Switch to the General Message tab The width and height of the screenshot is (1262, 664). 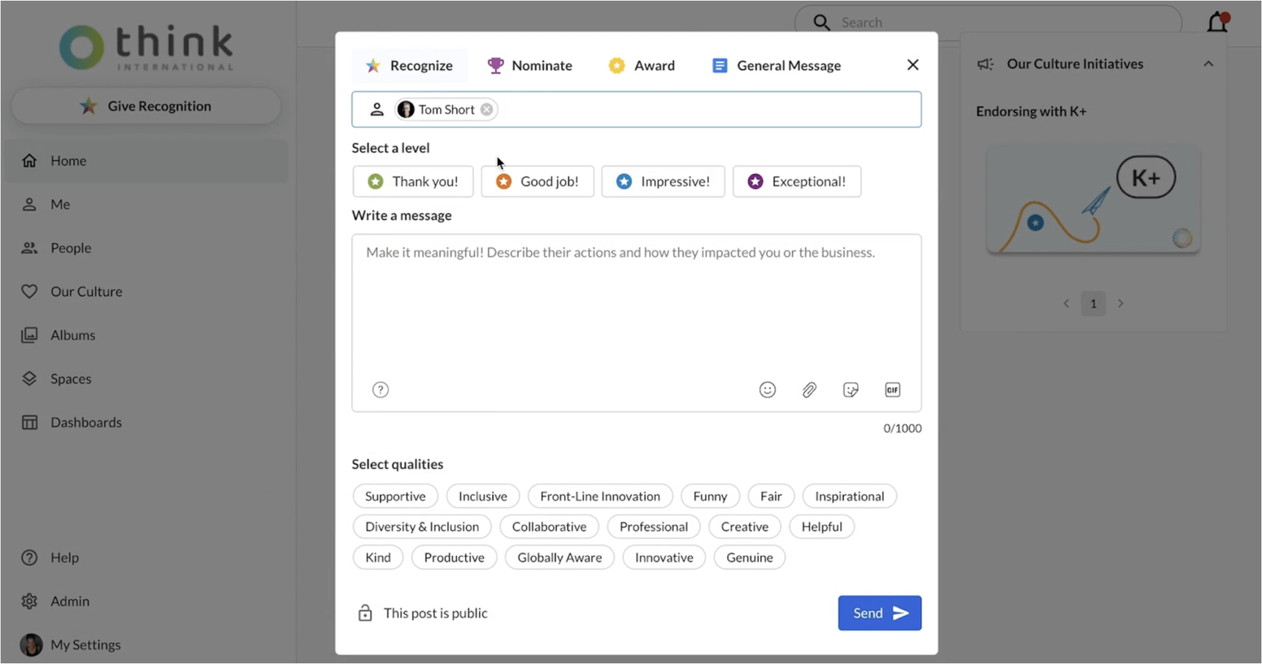pyautogui.click(x=777, y=66)
